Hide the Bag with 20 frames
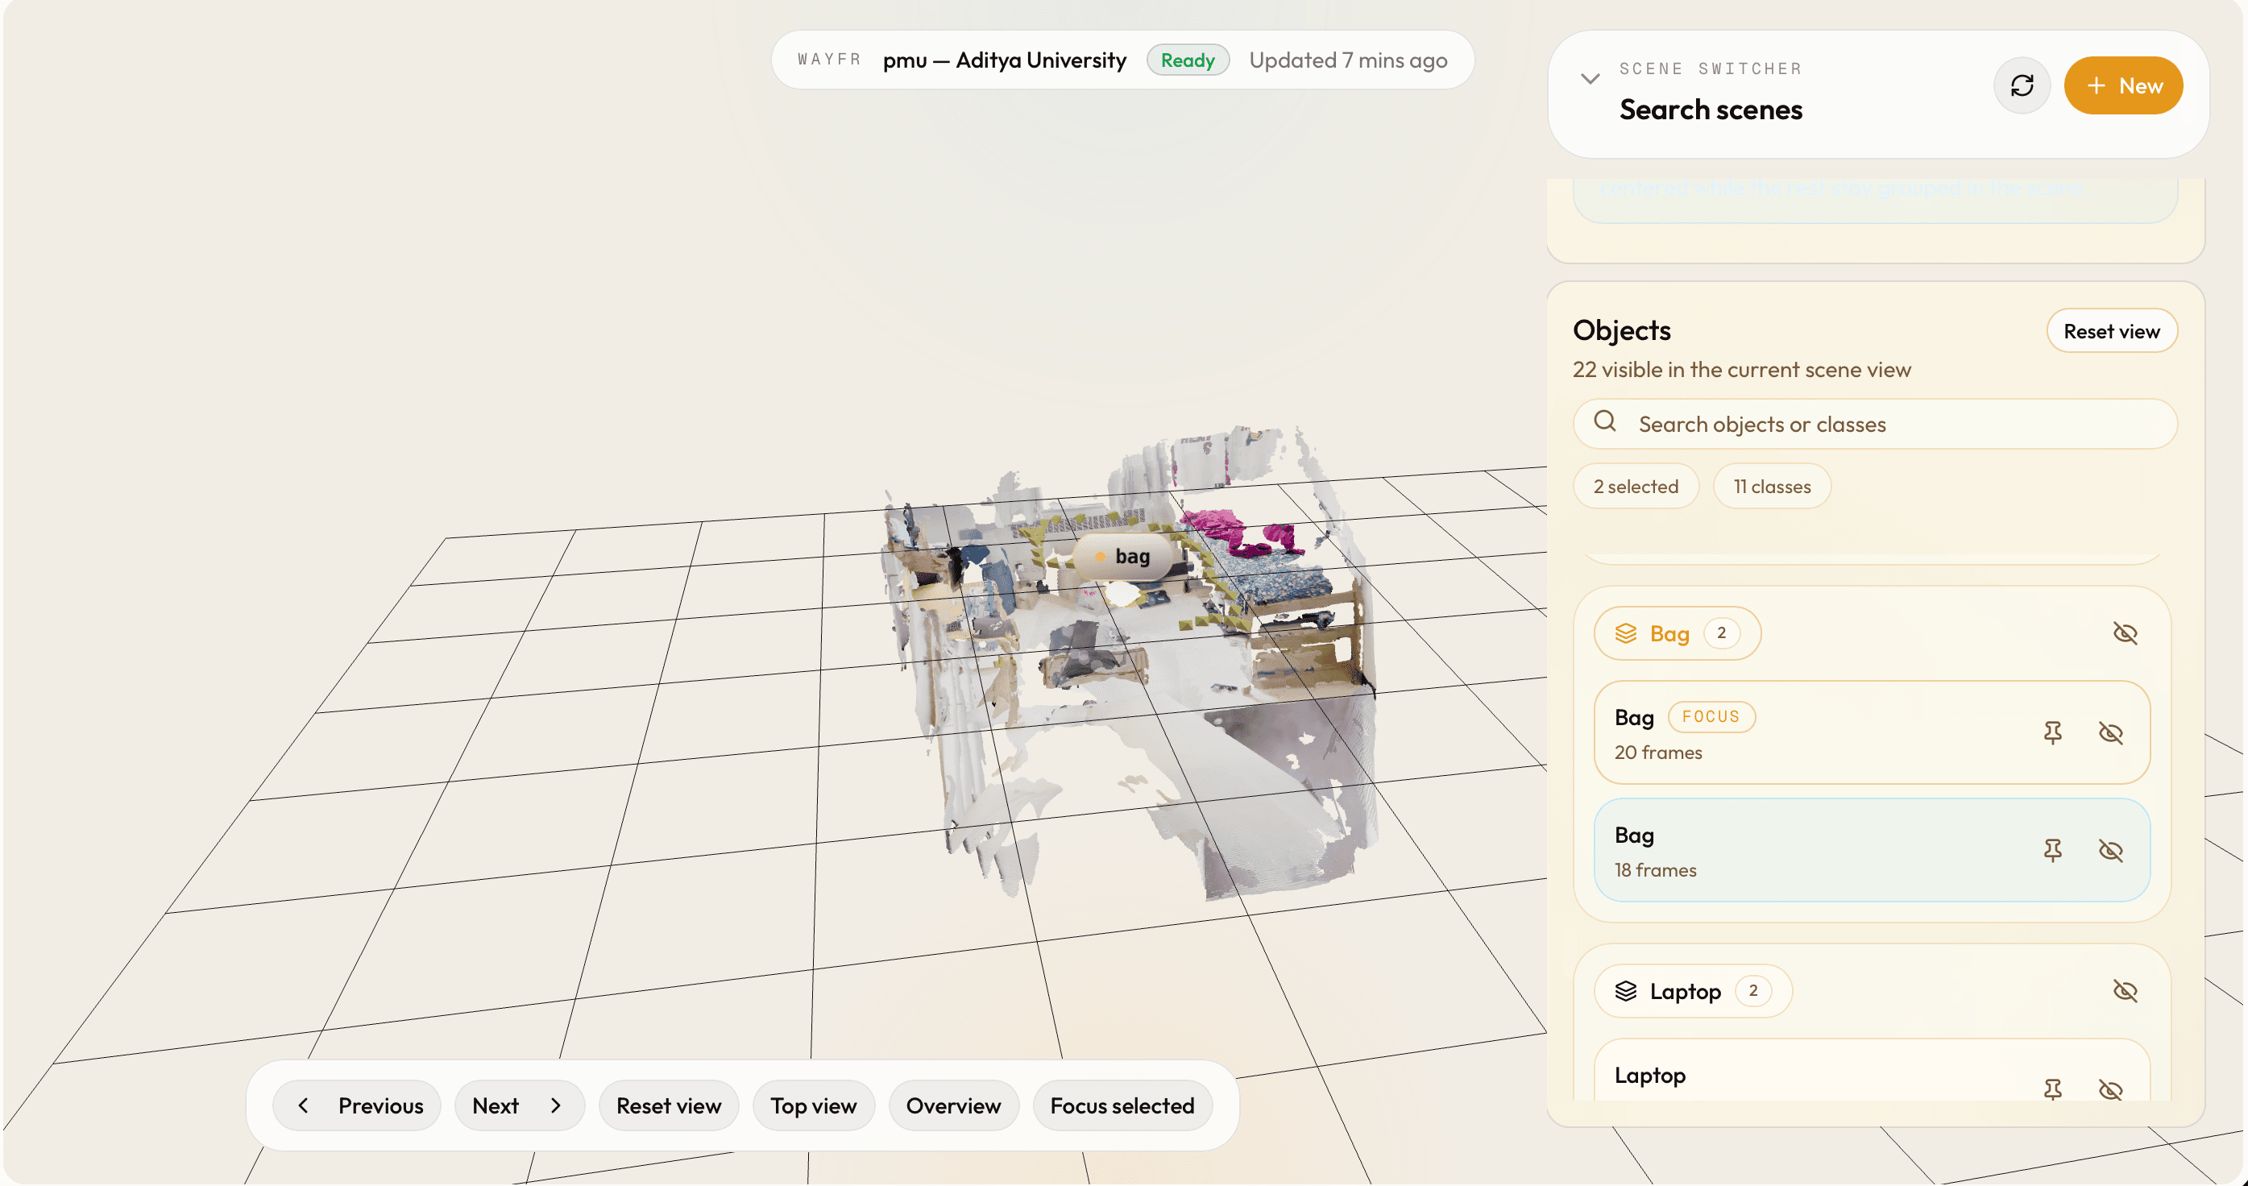 (2109, 732)
